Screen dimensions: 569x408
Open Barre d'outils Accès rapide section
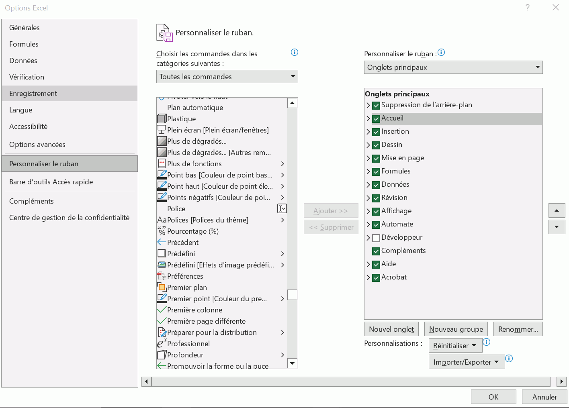click(51, 182)
